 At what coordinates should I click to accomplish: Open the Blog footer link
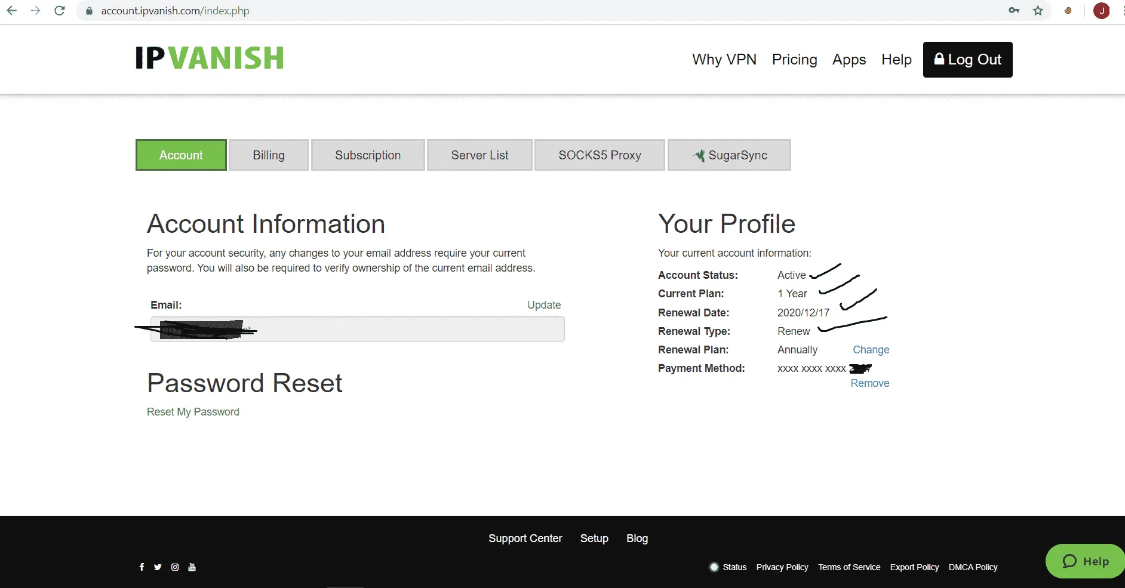tap(637, 538)
